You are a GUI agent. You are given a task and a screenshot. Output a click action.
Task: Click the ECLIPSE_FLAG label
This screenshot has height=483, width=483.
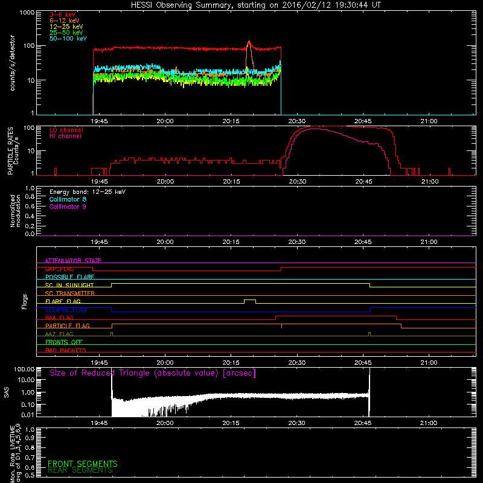[x=66, y=310]
